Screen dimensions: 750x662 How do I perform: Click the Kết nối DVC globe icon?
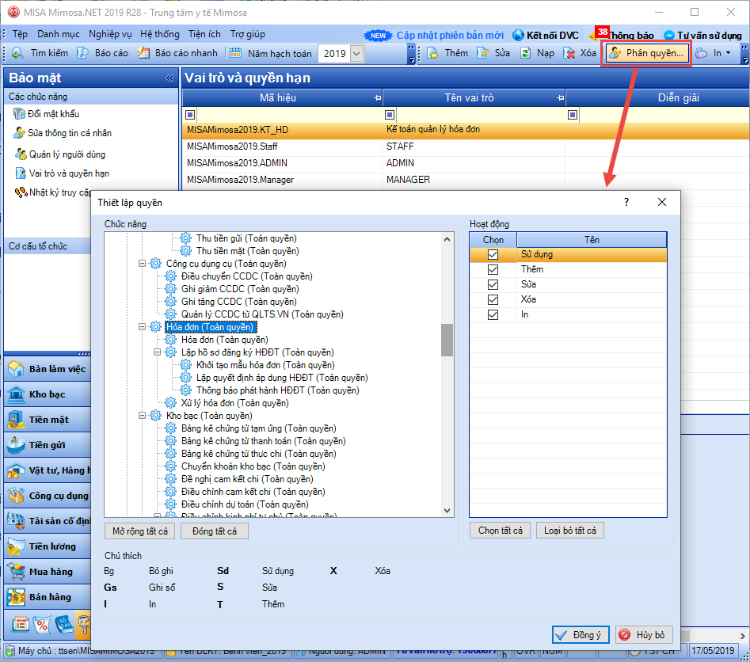pyautogui.click(x=518, y=36)
